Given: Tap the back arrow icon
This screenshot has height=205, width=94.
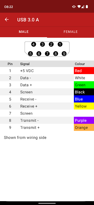Looking at the screenshot, I should 7,20.
